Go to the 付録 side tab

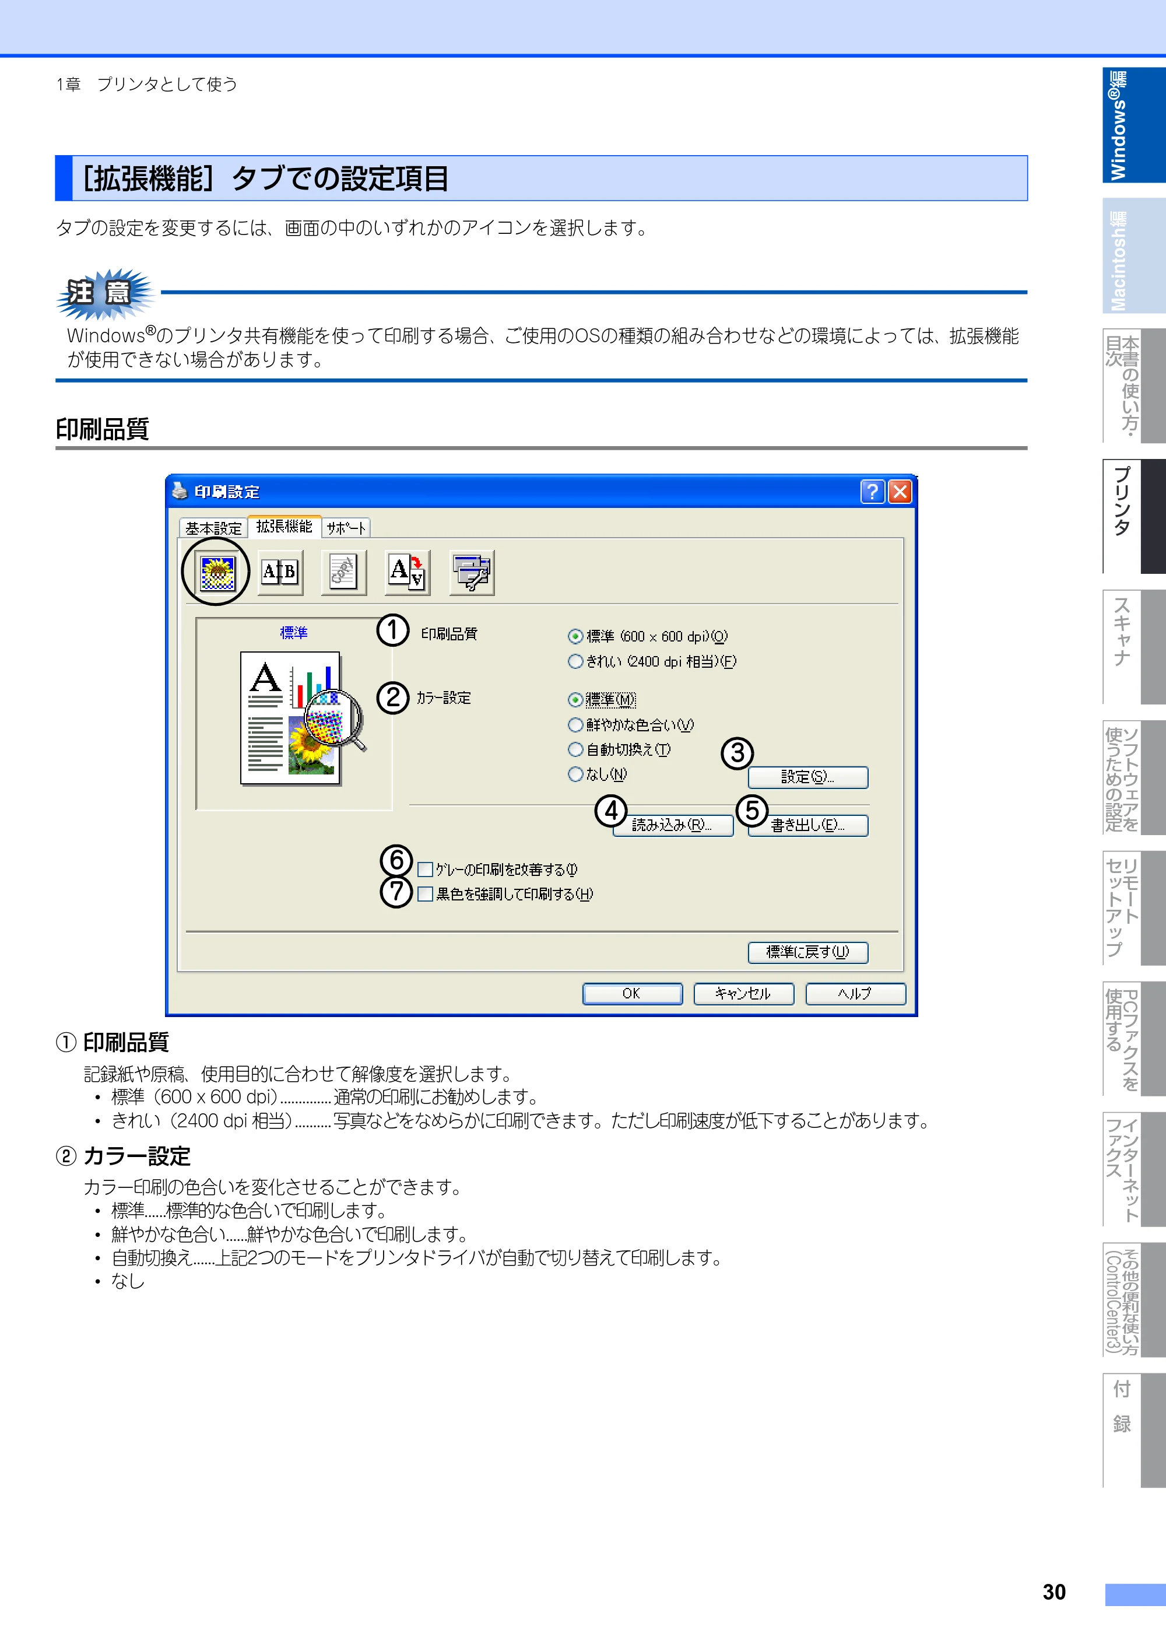[1134, 1430]
